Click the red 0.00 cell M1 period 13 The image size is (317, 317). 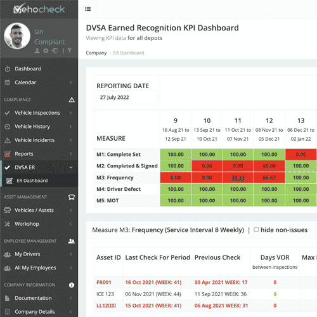click(x=301, y=154)
